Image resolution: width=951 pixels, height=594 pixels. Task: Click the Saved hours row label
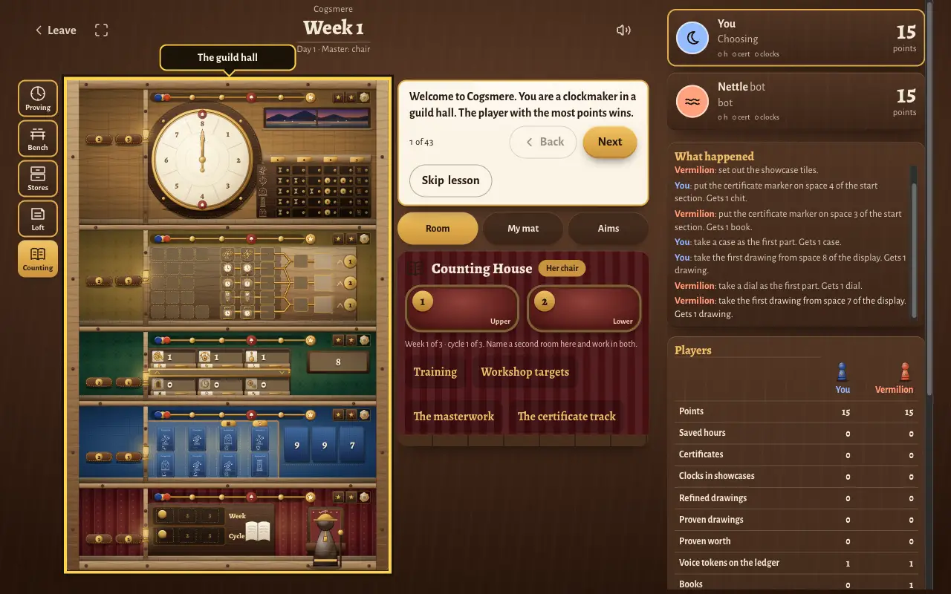702,433
